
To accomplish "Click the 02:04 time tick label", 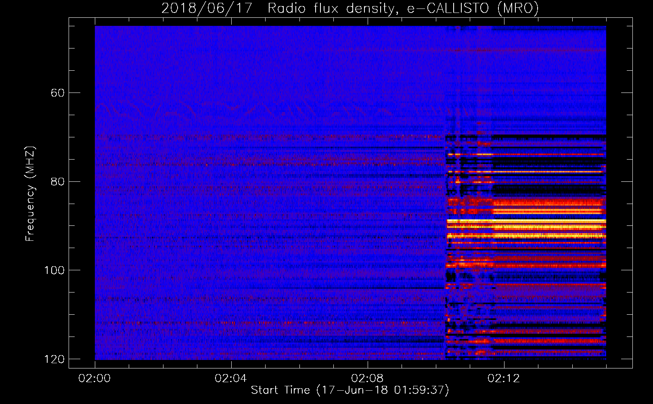I will point(231,379).
